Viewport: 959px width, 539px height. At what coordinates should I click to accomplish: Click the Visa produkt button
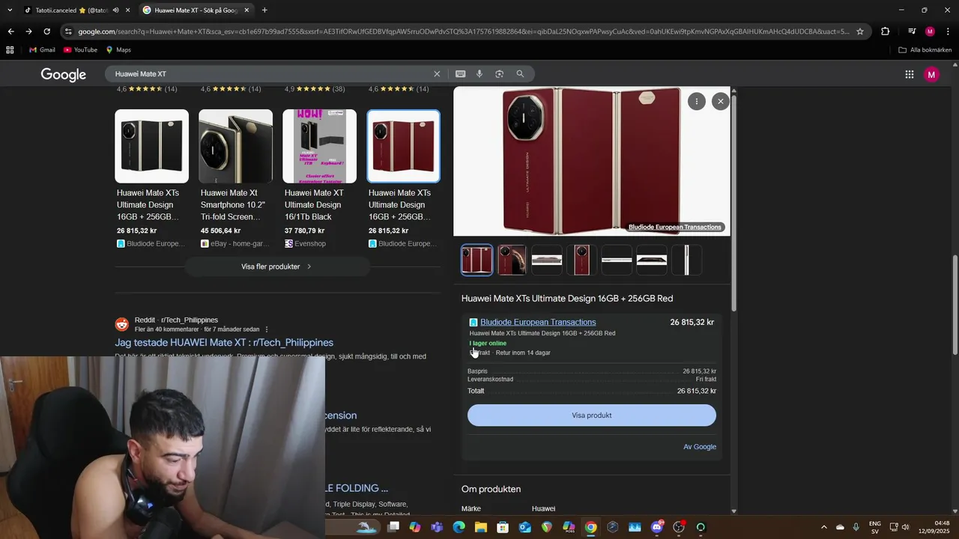(592, 415)
